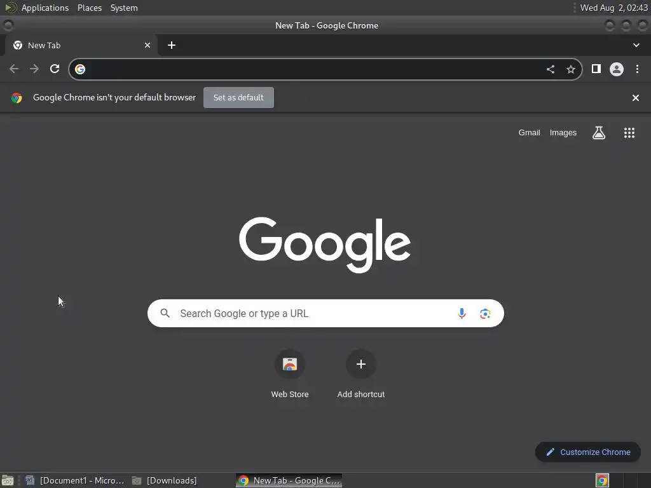
Task: Click the magnifier icon in search box
Action: (165, 313)
